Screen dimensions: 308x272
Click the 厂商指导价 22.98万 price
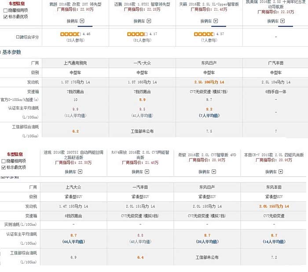click(x=75, y=9)
